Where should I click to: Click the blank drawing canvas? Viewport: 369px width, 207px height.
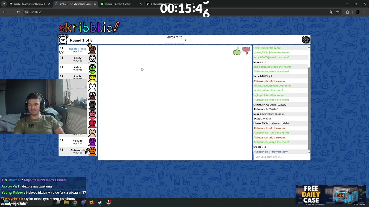pyautogui.click(x=175, y=103)
